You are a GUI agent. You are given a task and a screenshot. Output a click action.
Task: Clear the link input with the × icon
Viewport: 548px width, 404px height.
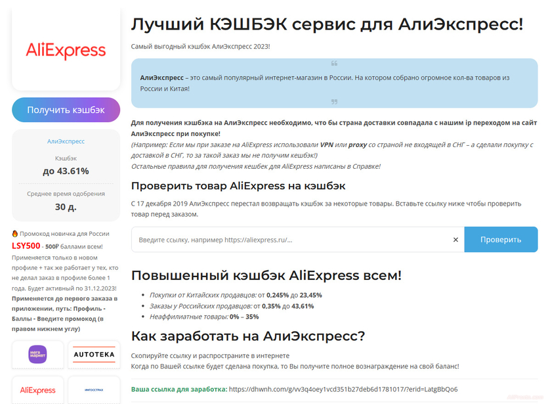point(455,239)
